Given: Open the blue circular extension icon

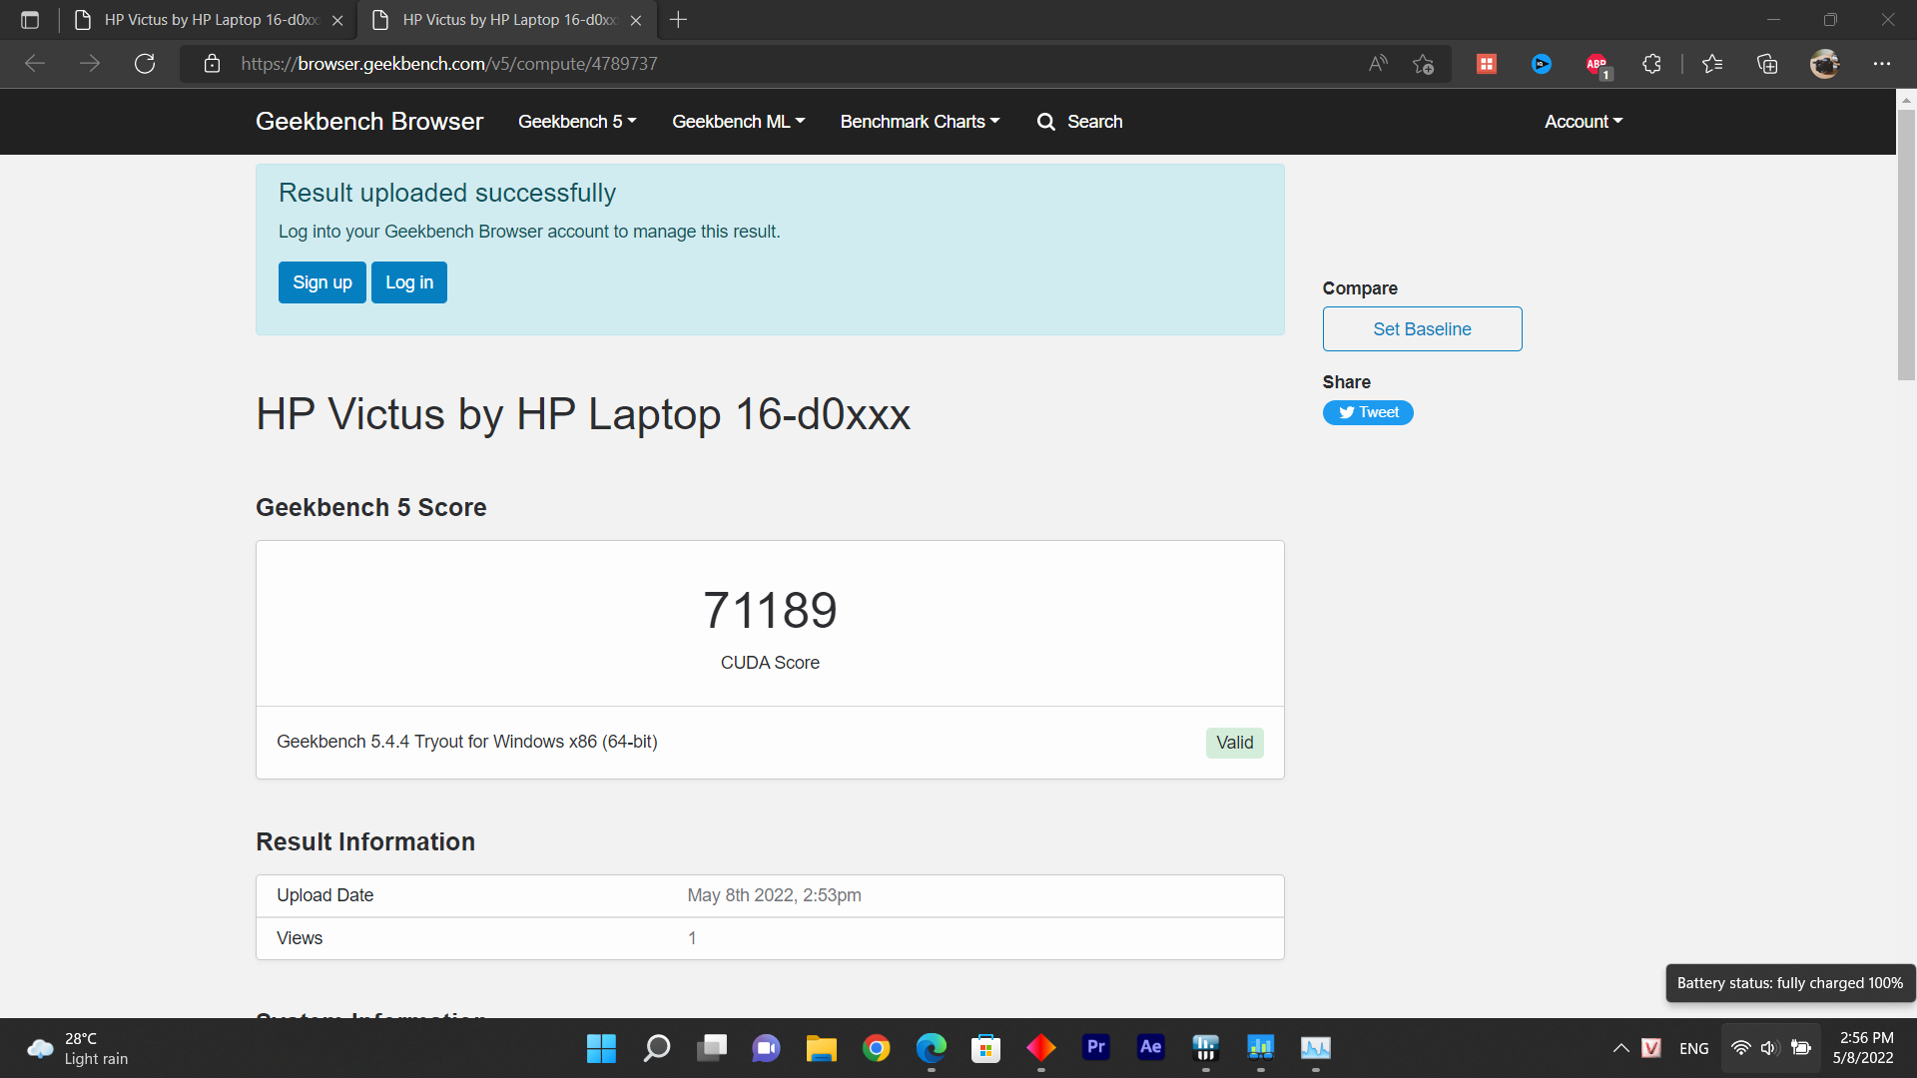Looking at the screenshot, I should [1542, 64].
